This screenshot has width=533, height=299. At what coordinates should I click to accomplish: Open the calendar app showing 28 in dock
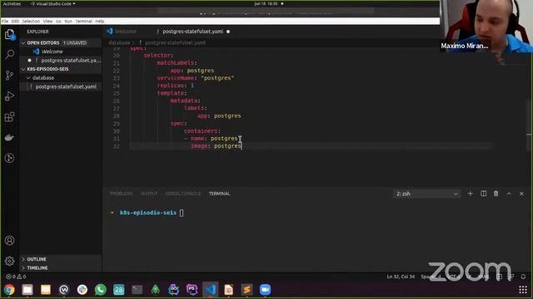(118, 290)
